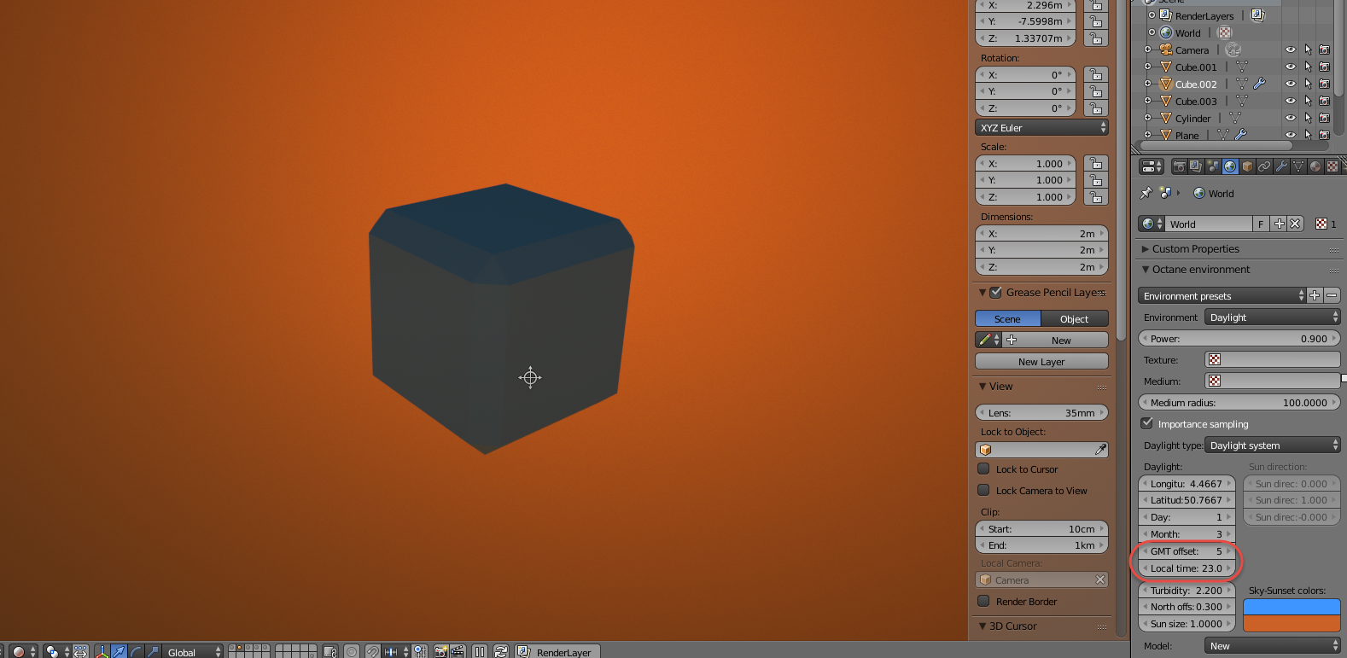1347x658 pixels.
Task: Click the OpenGL render image camera icon
Action: pyautogui.click(x=440, y=651)
